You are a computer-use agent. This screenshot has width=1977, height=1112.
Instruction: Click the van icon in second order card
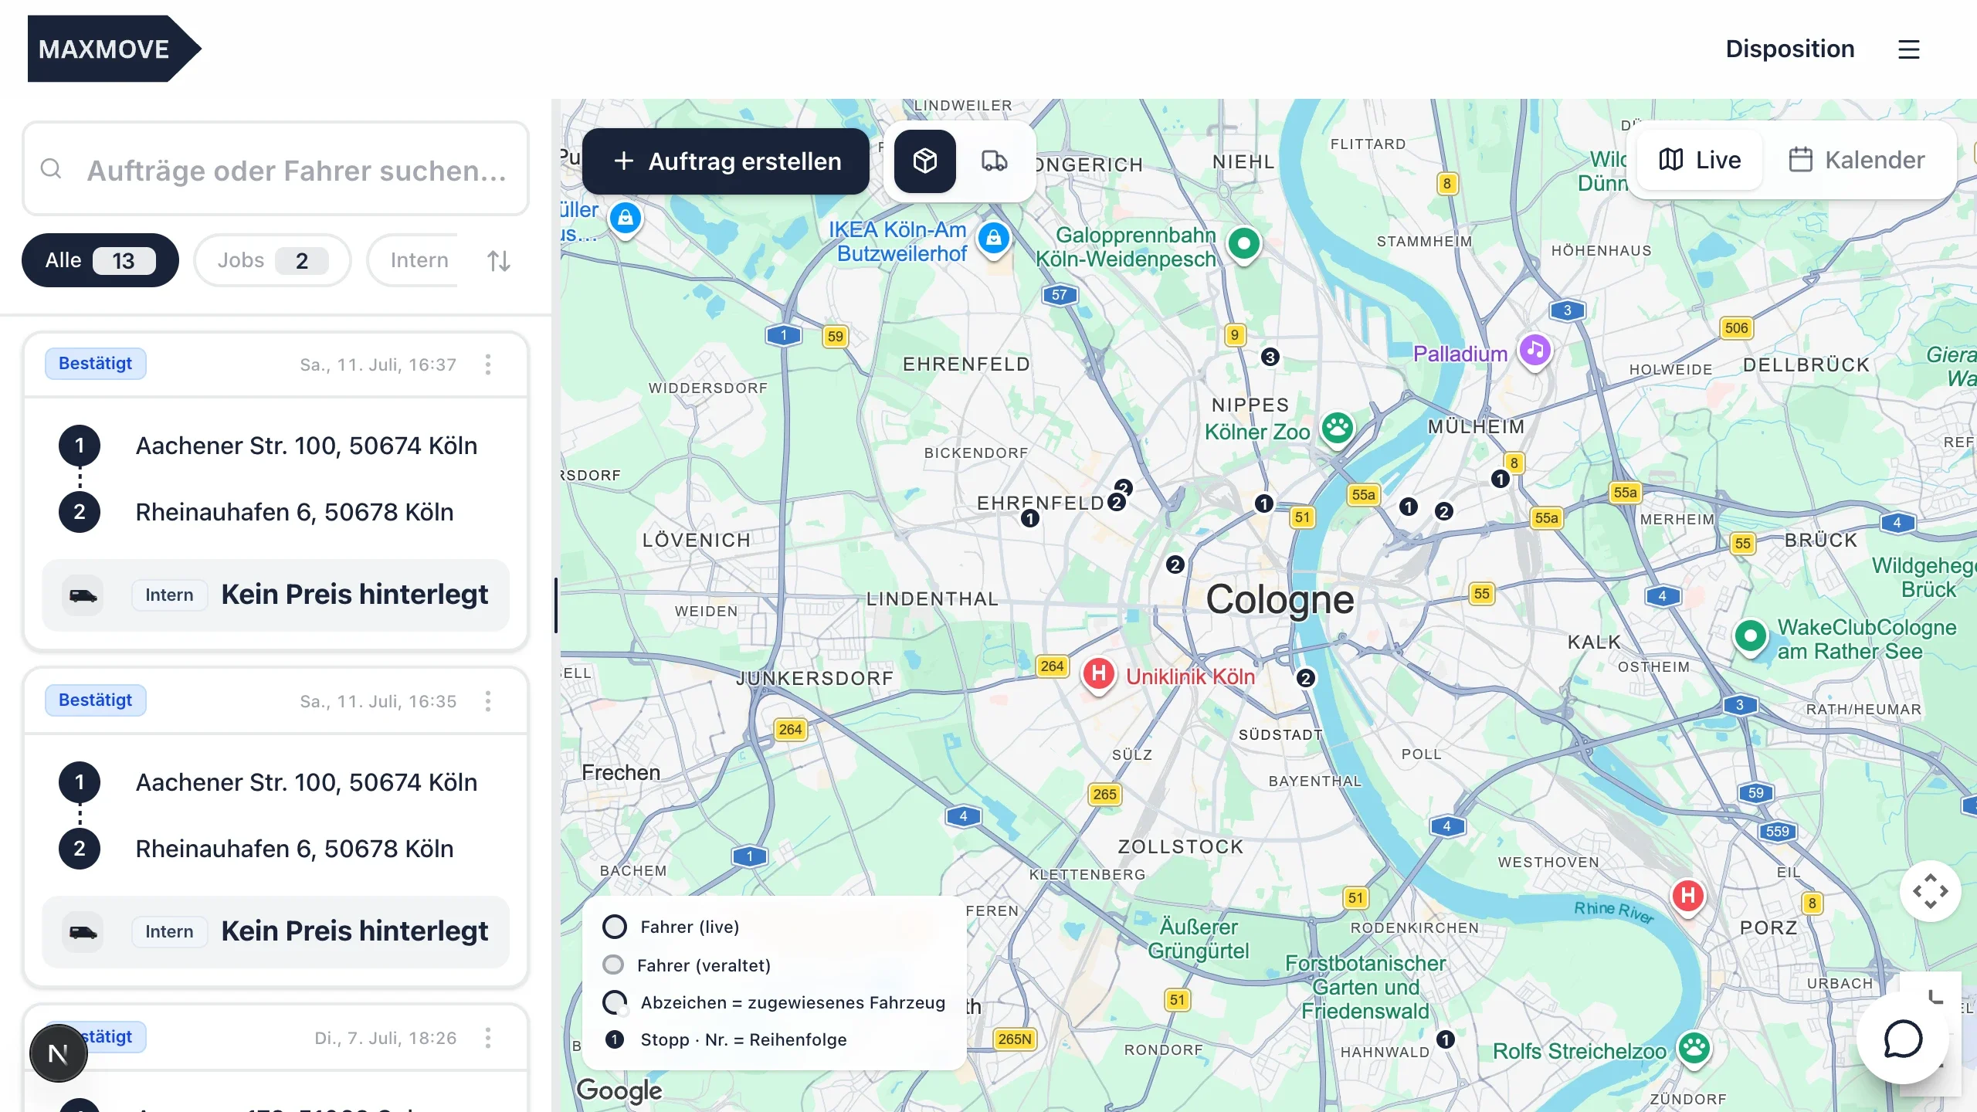(x=83, y=932)
